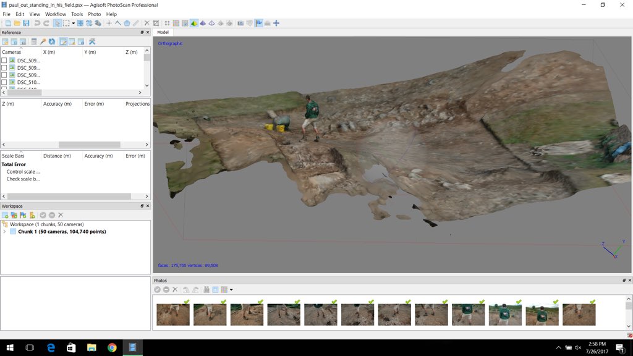Select the Model tab
The height and width of the screenshot is (356, 633).
click(163, 32)
